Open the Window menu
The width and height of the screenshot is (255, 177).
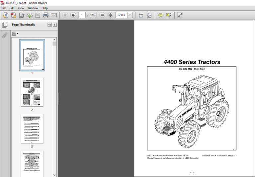coord(33,8)
